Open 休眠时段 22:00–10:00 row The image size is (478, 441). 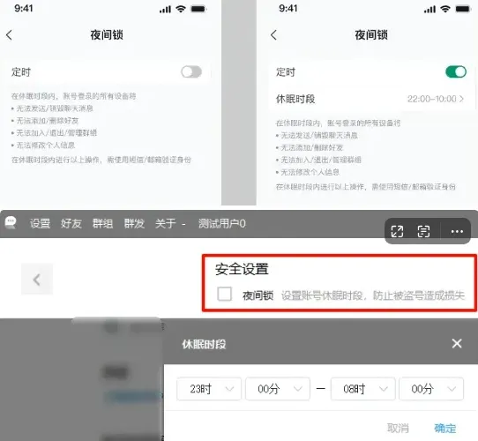click(x=370, y=99)
